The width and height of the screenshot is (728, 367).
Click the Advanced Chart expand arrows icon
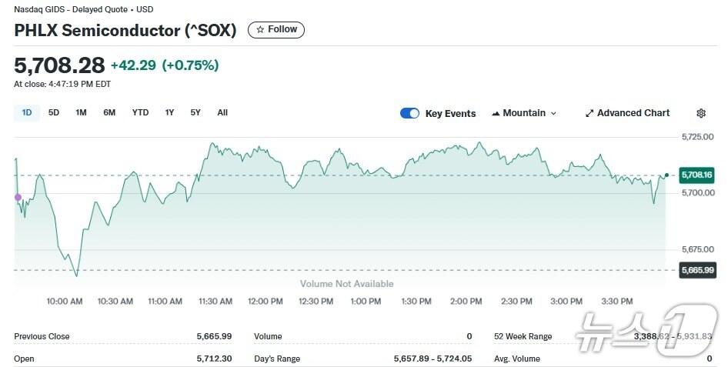pos(589,113)
